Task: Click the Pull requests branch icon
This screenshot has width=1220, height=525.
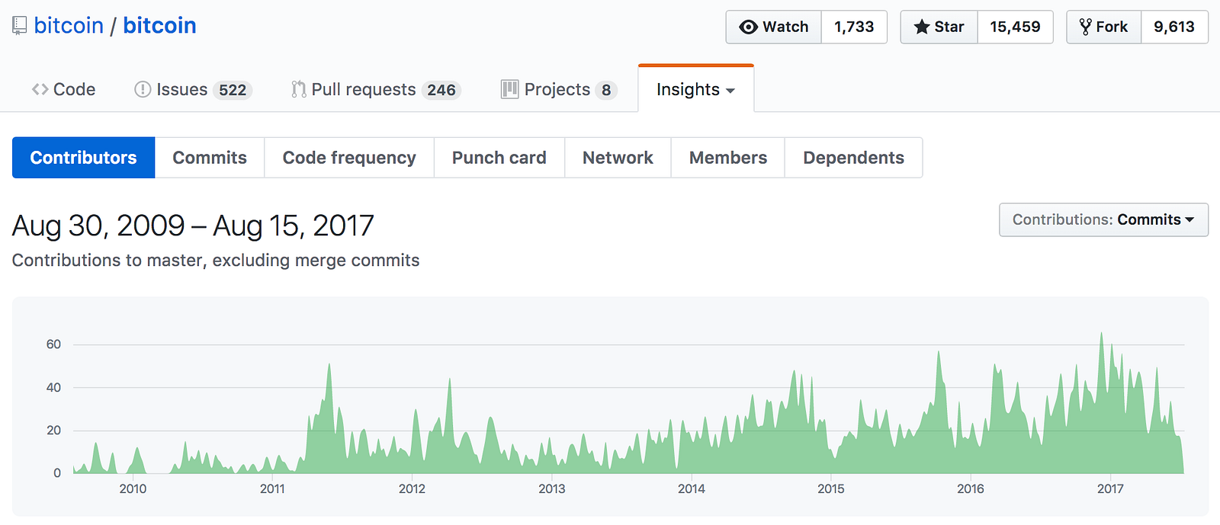Action: click(x=299, y=89)
